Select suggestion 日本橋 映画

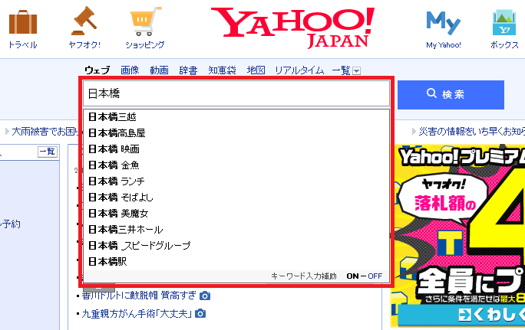[236, 149]
